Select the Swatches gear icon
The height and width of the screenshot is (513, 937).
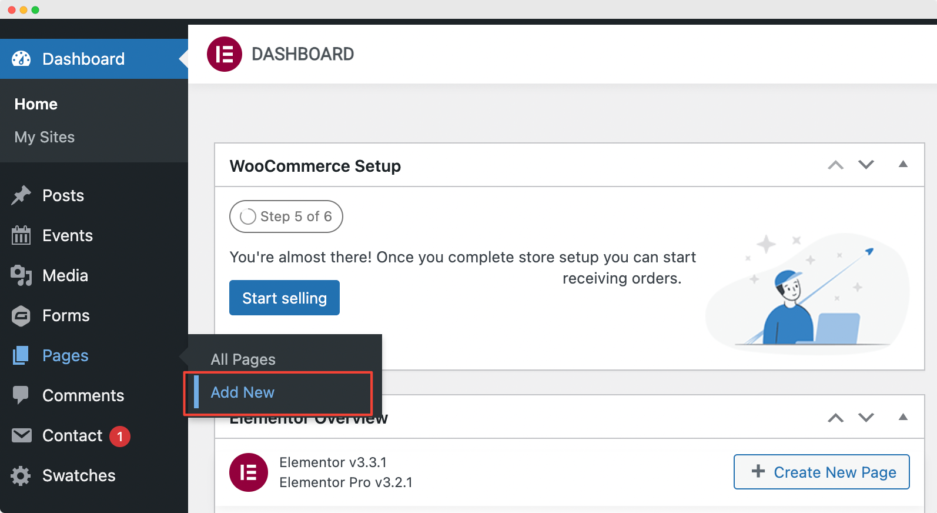click(x=21, y=475)
